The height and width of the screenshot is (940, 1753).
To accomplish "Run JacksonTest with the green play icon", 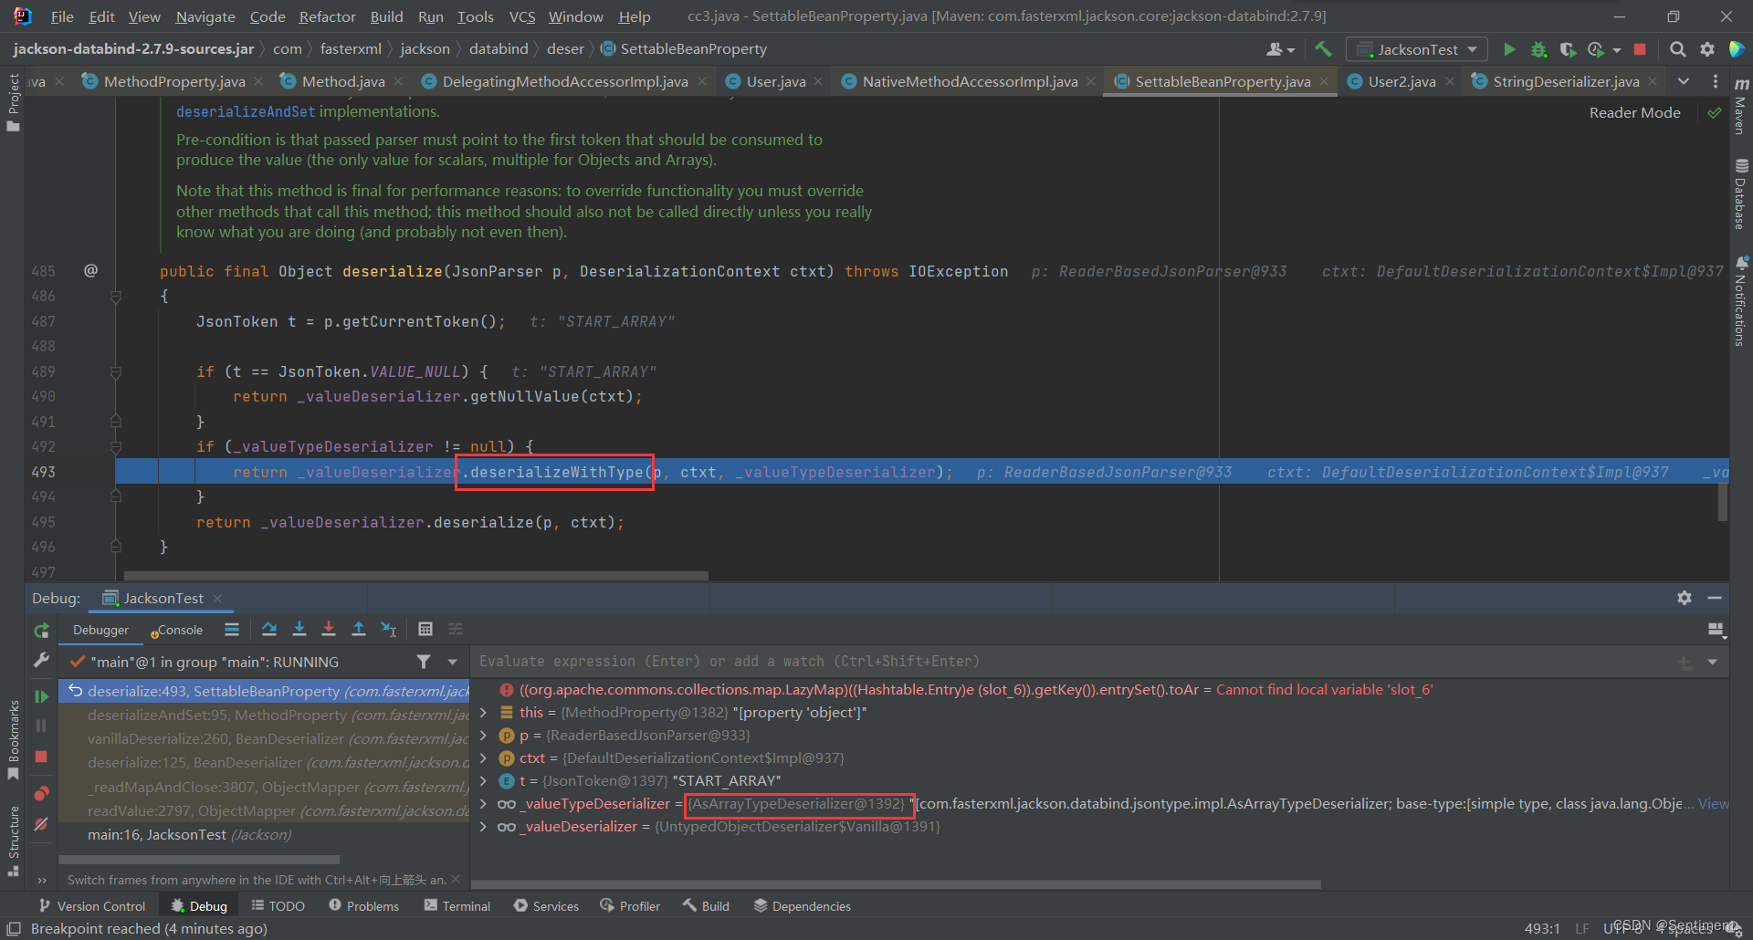I will (x=1509, y=49).
